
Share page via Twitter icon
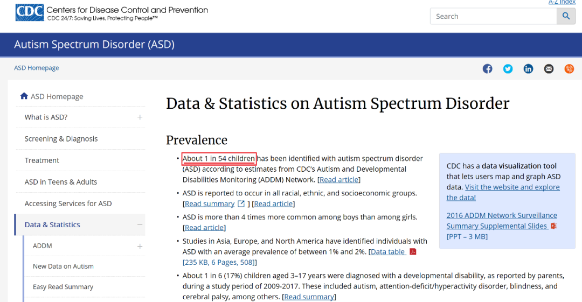508,69
